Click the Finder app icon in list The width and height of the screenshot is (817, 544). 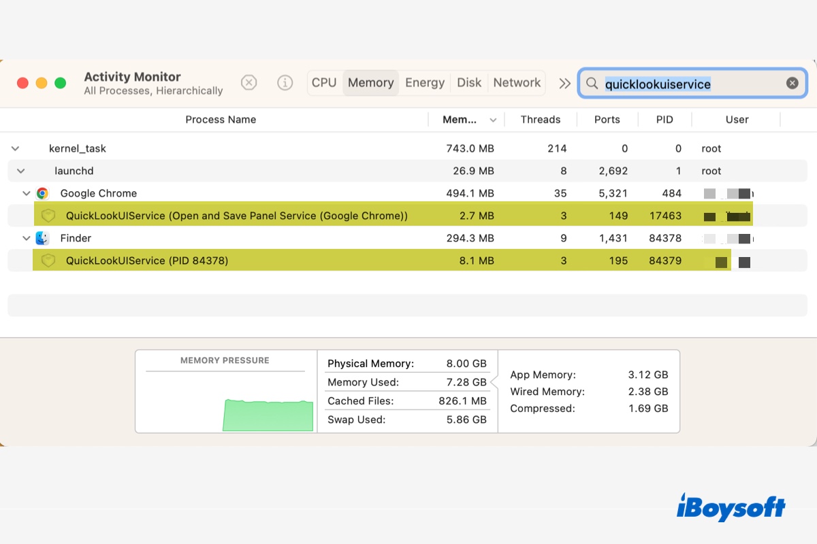43,238
